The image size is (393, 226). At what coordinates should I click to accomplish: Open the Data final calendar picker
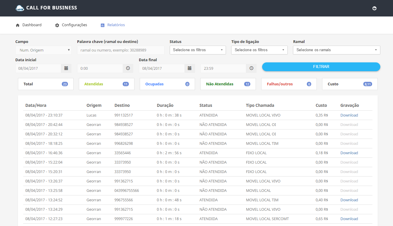click(x=189, y=68)
